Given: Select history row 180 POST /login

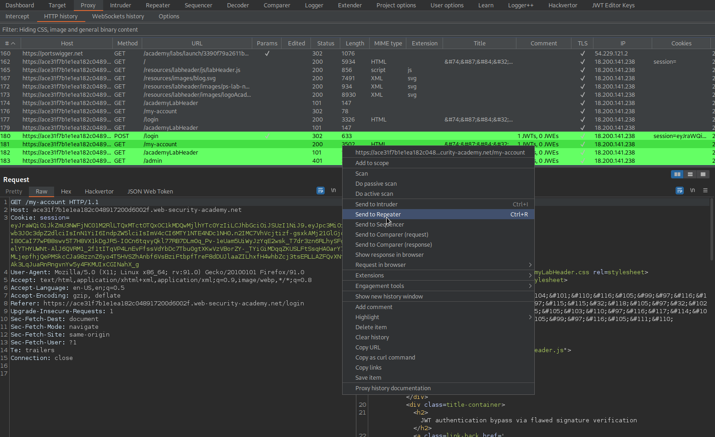Looking at the screenshot, I should tap(357, 136).
